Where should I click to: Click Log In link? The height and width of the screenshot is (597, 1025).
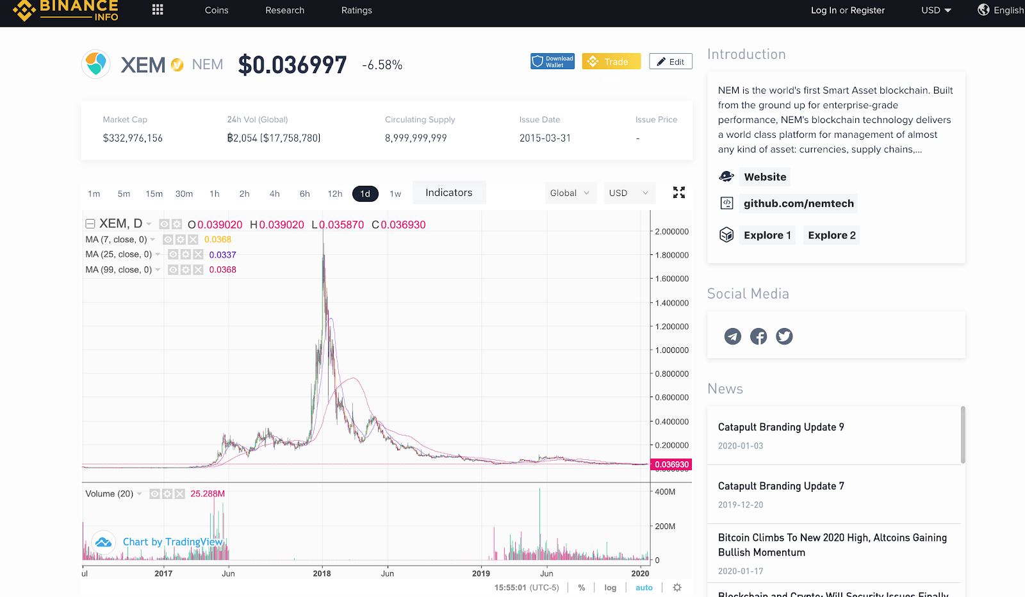coord(824,10)
